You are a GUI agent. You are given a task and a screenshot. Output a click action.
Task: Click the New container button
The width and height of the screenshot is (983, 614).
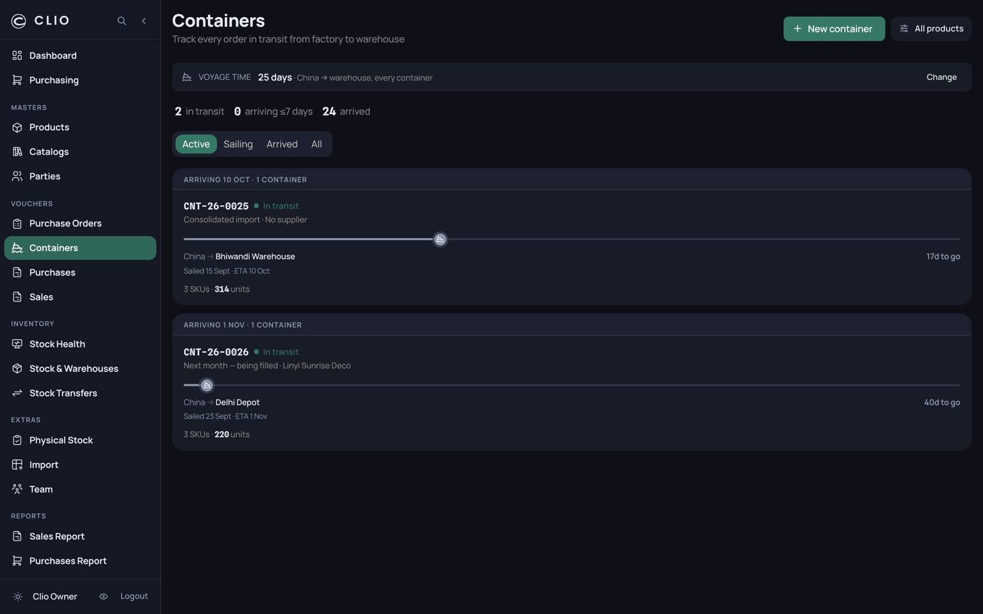click(834, 29)
